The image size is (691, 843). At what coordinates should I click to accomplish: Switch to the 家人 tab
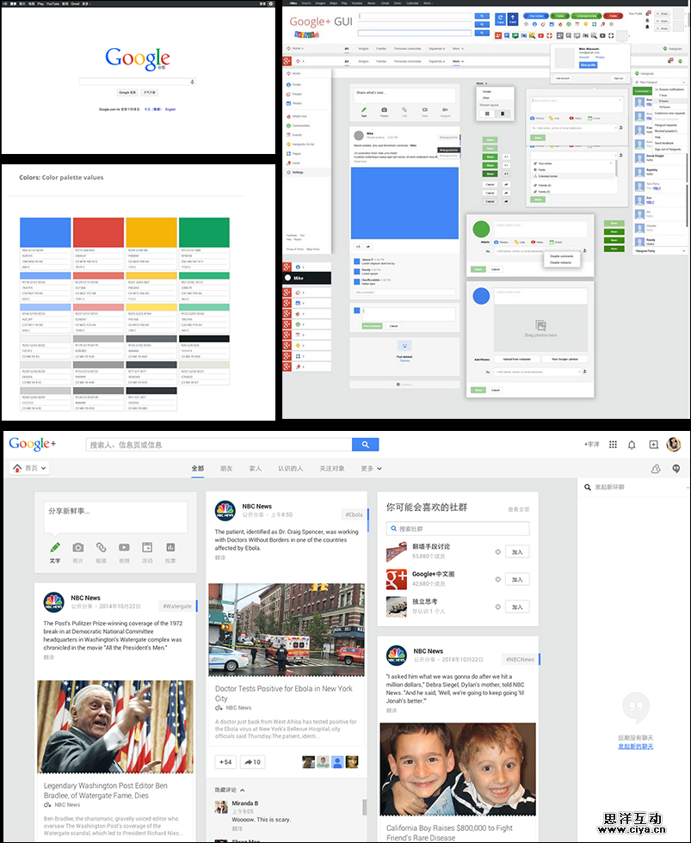tap(256, 468)
